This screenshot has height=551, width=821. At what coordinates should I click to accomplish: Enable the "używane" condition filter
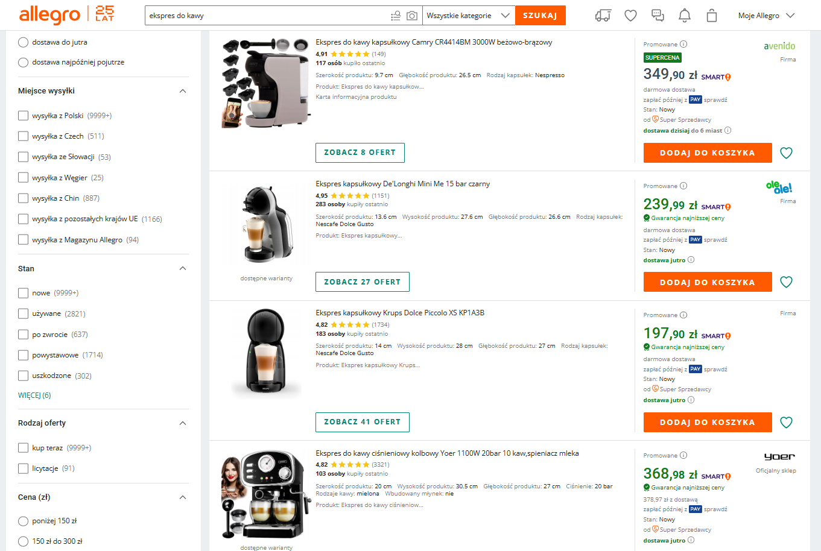24,313
